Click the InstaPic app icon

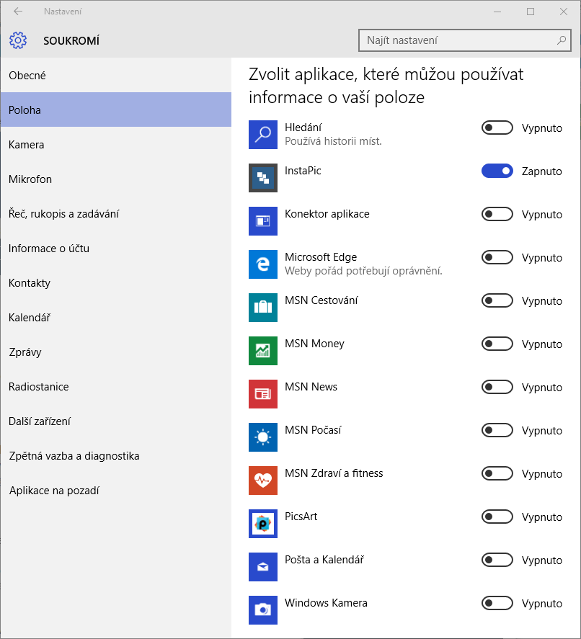(263, 178)
